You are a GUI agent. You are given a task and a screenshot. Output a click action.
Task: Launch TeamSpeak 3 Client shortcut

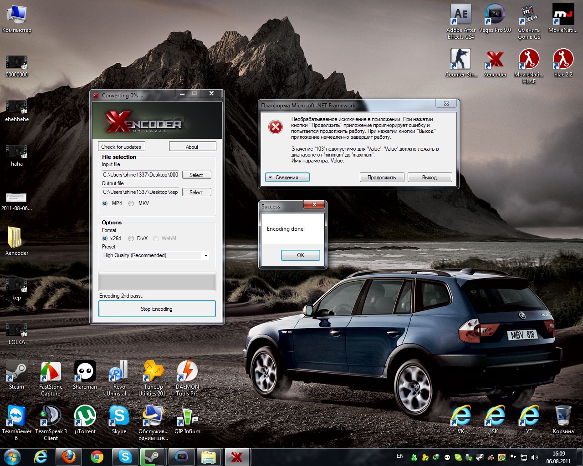[51, 423]
